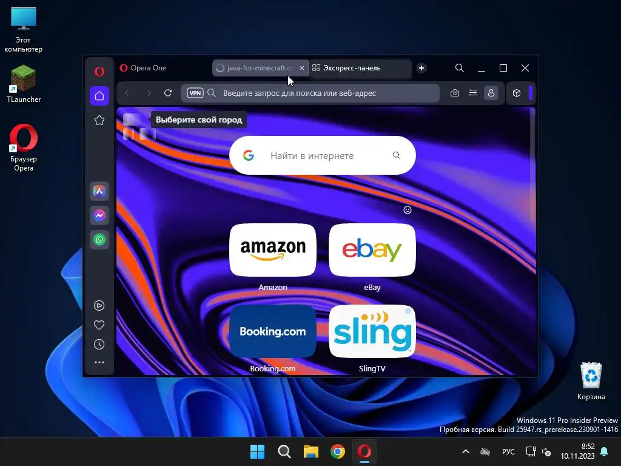621x466 pixels.
Task: Open the Booking.com speed dial tile
Action: (273, 331)
